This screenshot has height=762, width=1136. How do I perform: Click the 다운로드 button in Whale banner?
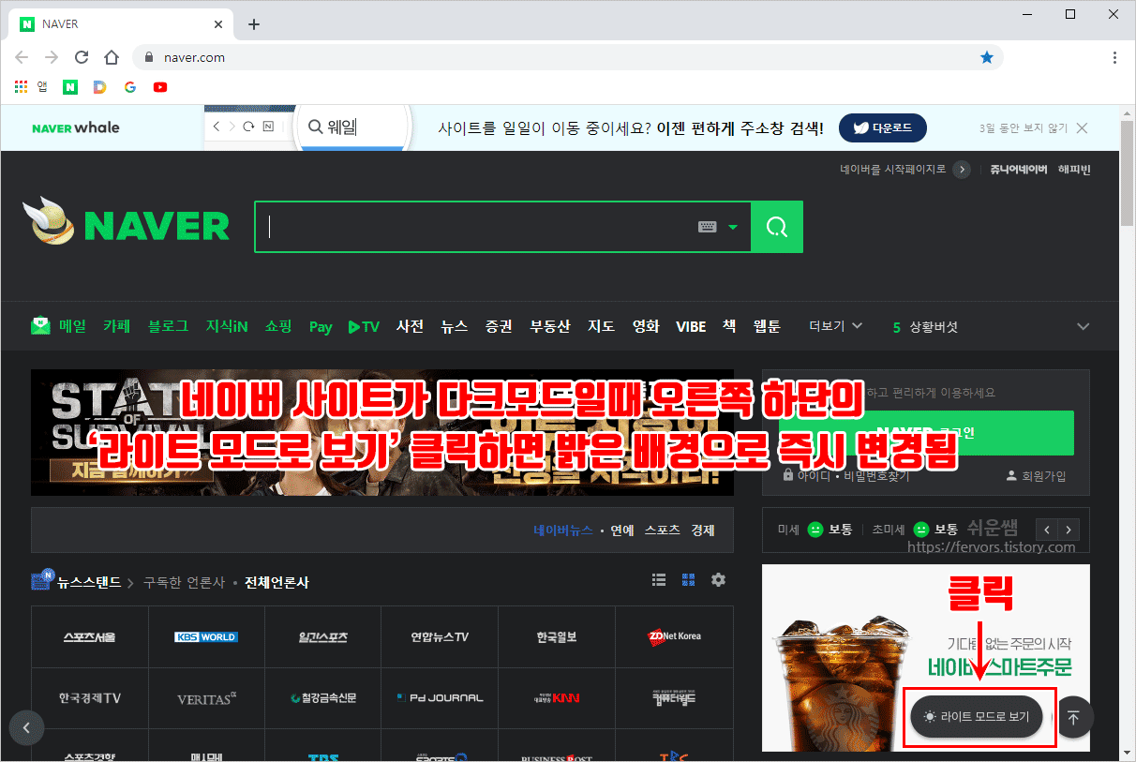pyautogui.click(x=882, y=127)
